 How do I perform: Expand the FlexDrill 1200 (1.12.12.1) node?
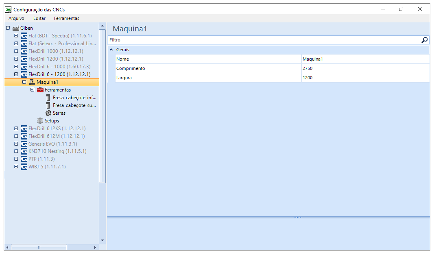click(x=16, y=59)
